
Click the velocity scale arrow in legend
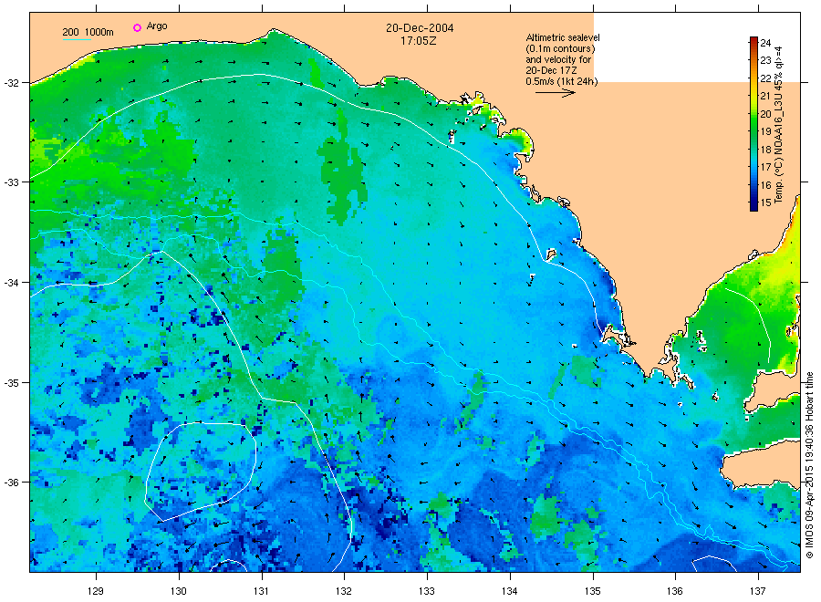(x=555, y=93)
